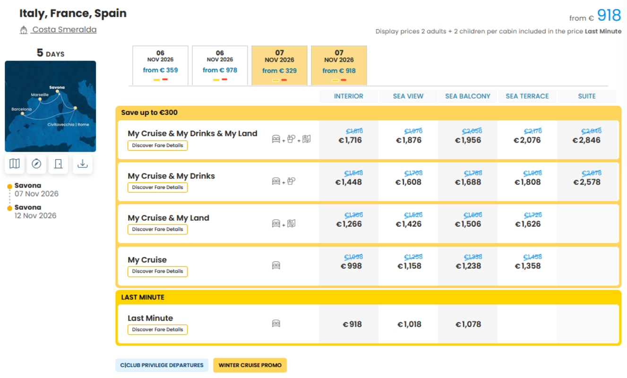Screen dimensions: 627x378
Task: Open the itinerary map icon button
Action: click(15, 164)
